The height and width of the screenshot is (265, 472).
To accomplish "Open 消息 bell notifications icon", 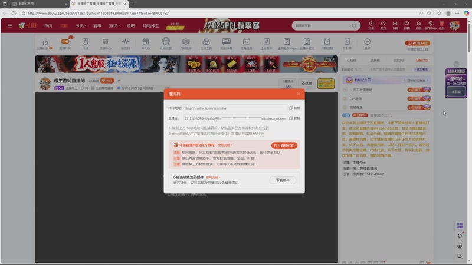I will (418, 25).
